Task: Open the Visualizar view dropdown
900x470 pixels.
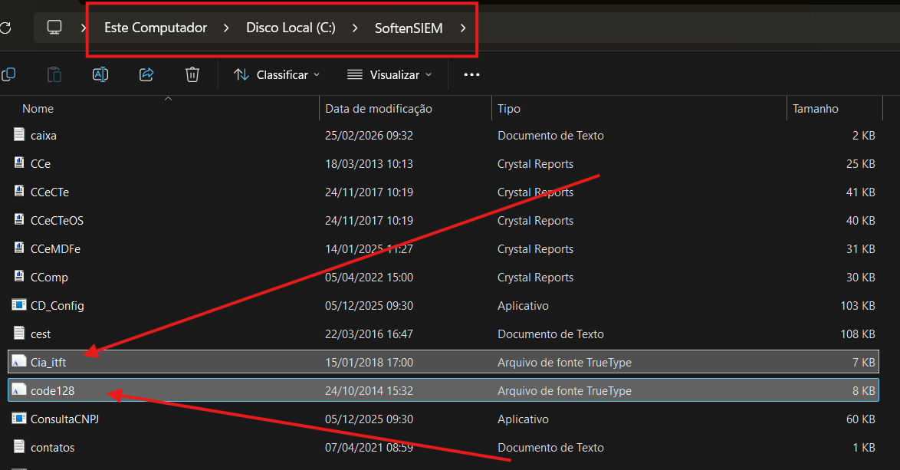Action: 389,74
